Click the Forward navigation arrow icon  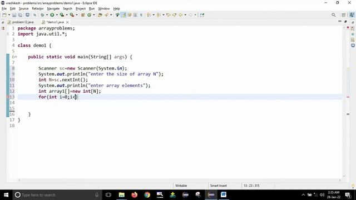(x=190, y=15)
